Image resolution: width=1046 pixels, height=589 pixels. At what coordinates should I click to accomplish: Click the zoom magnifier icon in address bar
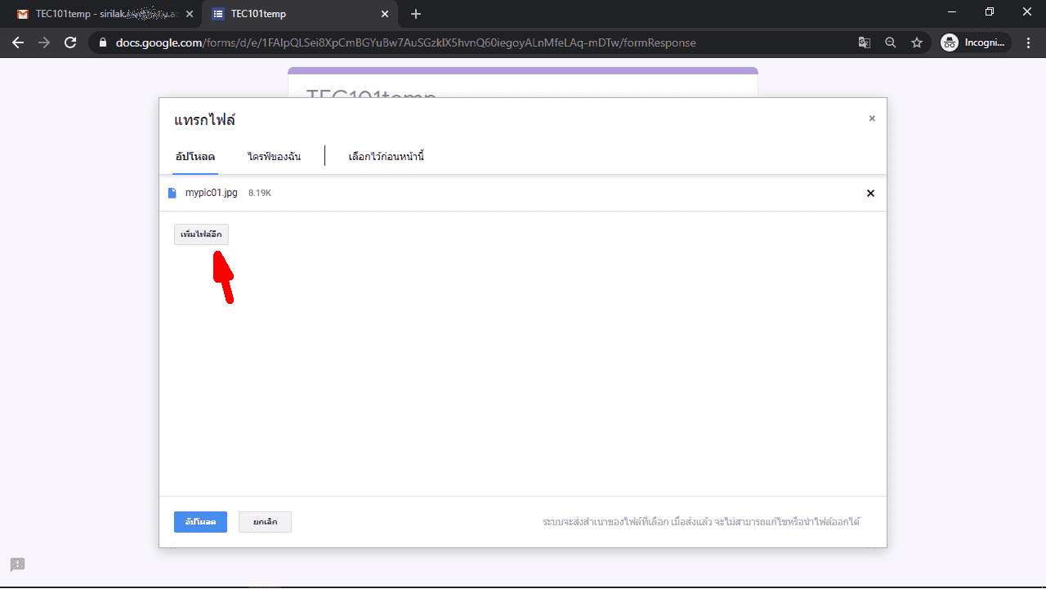tap(891, 42)
